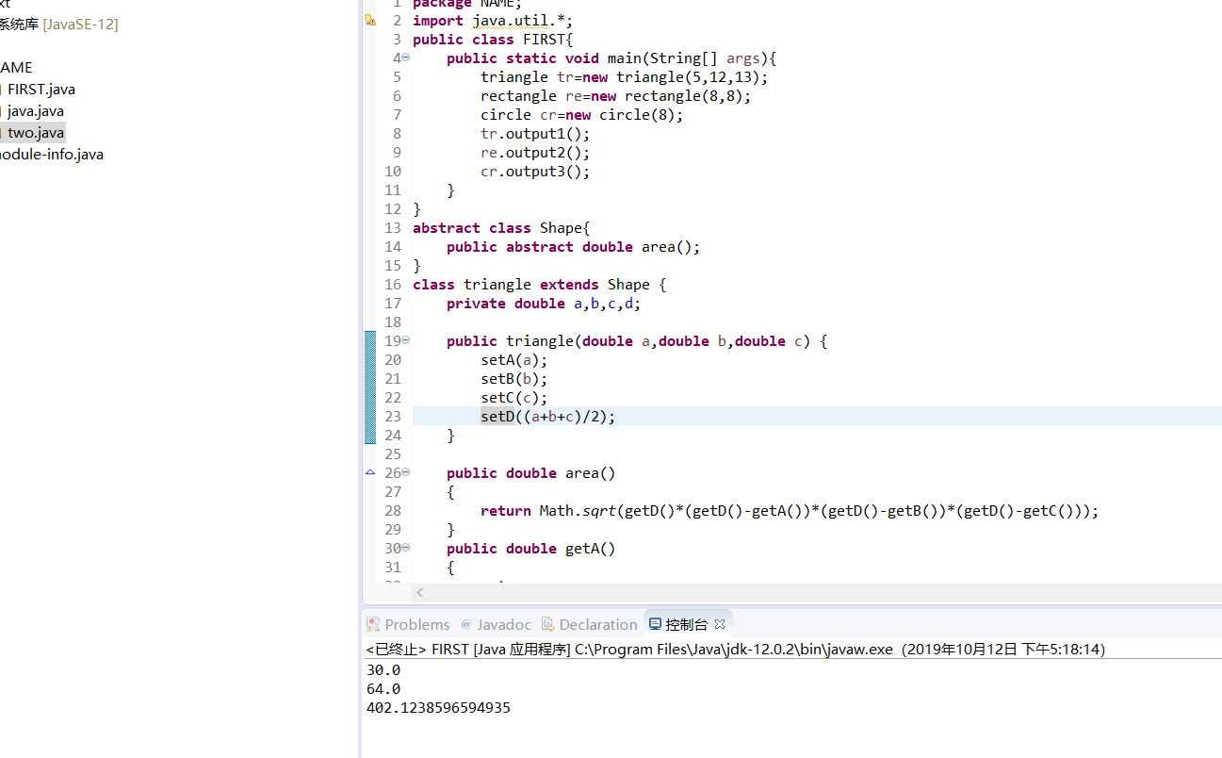Image resolution: width=1222 pixels, height=758 pixels.
Task: Click 'private double a,b,c,d;' field line
Action: pos(544,304)
